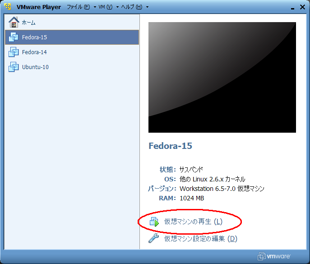Click the Fedora-15 screen preview thumbnail
310x264 pixels.
pyautogui.click(x=222, y=77)
